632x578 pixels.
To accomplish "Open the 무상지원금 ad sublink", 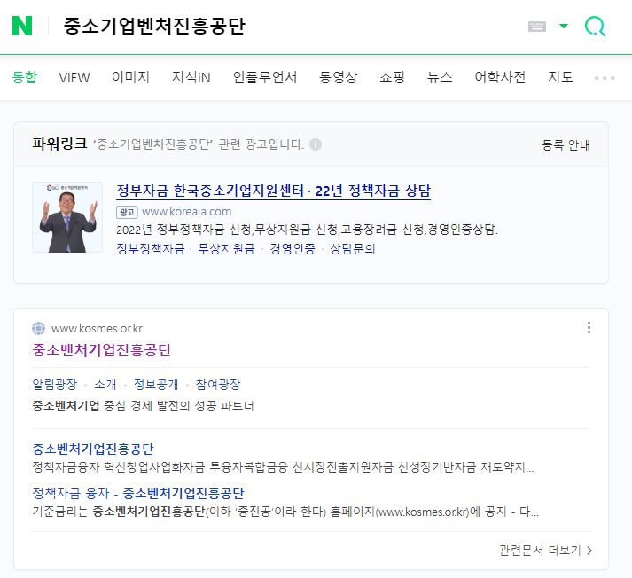I will point(227,249).
